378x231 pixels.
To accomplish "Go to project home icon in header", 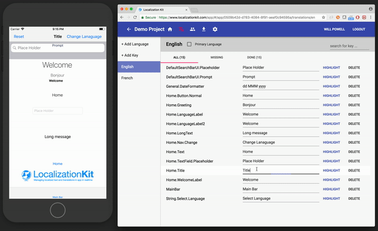I will click(x=170, y=30).
